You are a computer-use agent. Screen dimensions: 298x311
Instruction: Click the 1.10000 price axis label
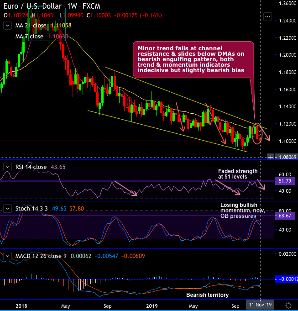(x=288, y=141)
